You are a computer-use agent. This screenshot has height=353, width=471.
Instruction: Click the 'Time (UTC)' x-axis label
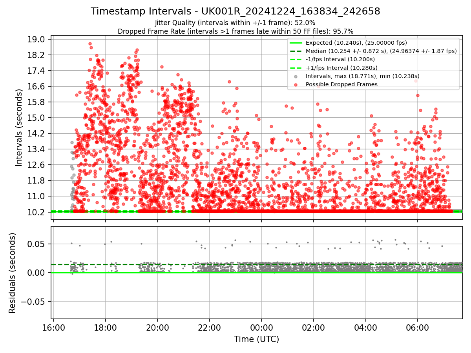pyautogui.click(x=256, y=339)
